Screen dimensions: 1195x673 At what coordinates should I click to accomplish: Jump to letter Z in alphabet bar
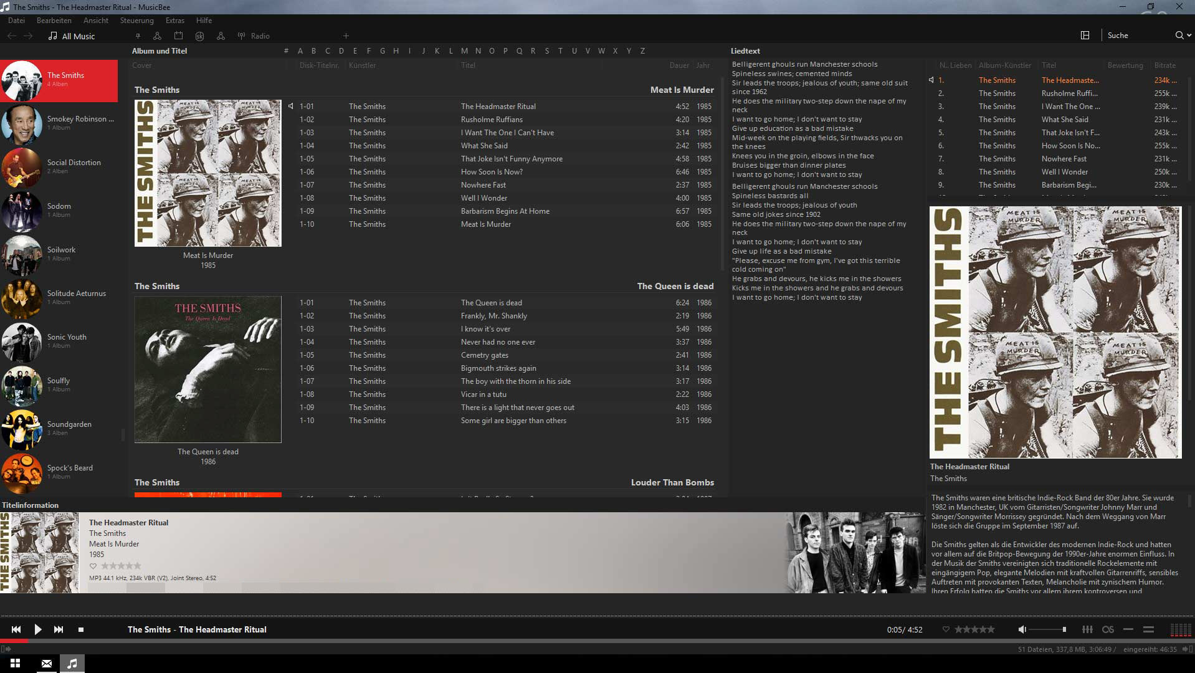click(x=642, y=51)
